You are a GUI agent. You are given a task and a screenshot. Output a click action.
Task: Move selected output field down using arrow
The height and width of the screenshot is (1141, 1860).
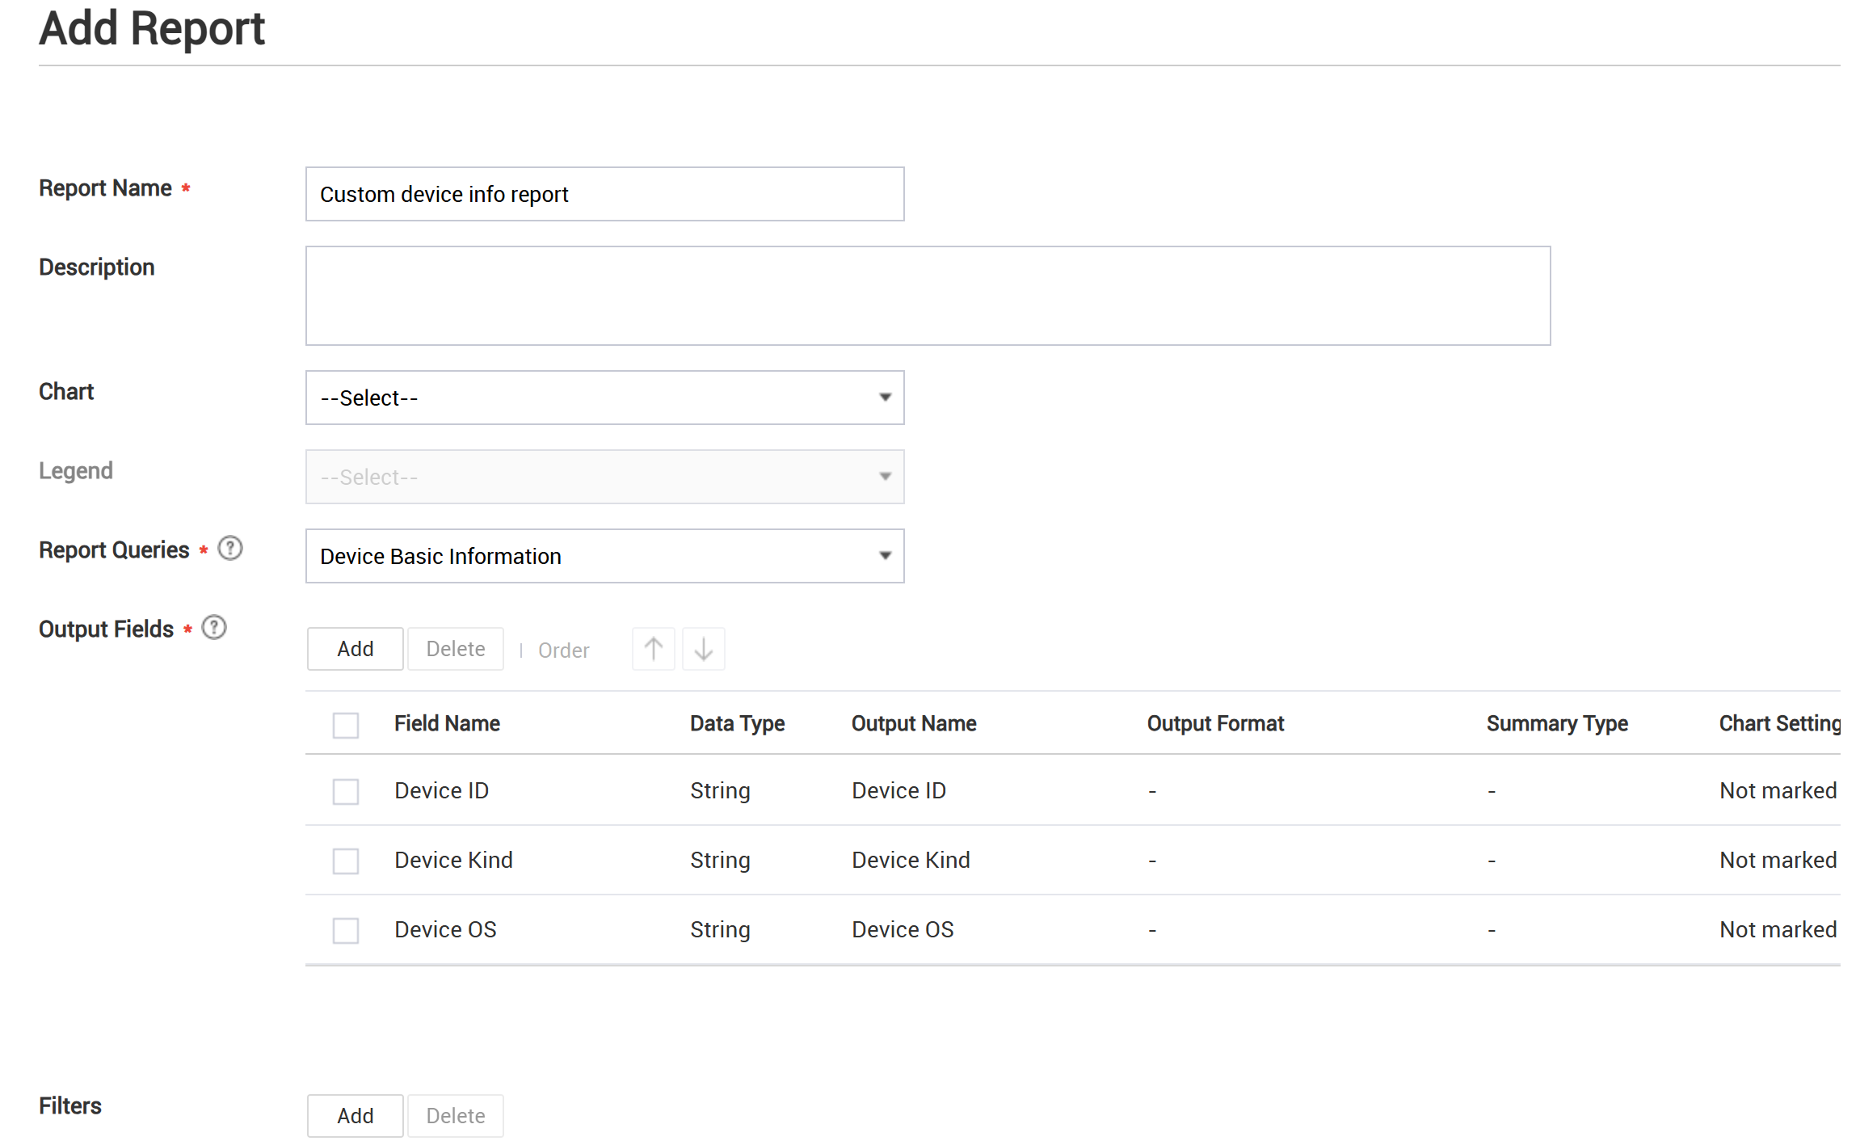pyautogui.click(x=703, y=648)
